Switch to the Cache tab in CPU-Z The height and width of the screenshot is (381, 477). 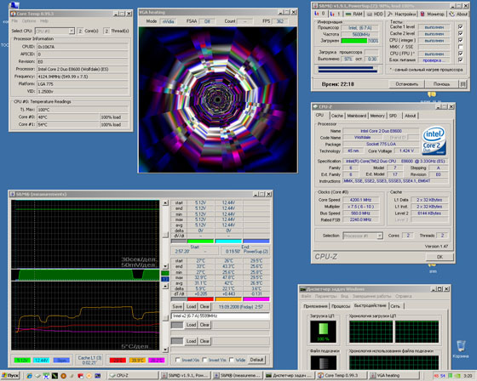click(336, 116)
